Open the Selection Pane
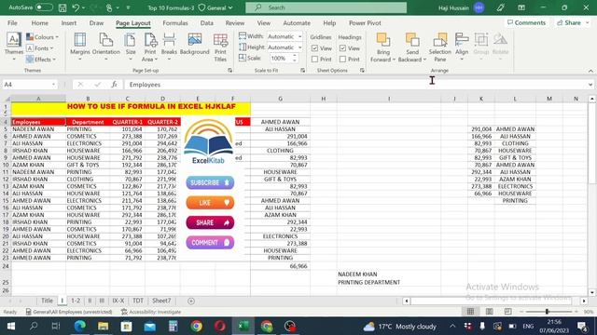The width and height of the screenshot is (597, 335). pos(439,47)
